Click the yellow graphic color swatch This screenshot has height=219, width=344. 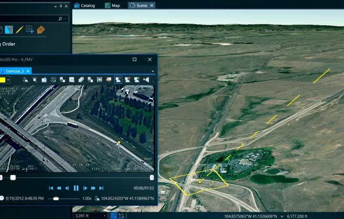3,80
